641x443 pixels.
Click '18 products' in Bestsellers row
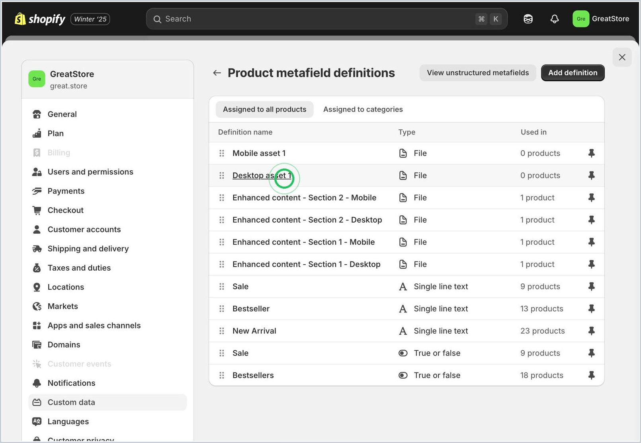[541, 375]
